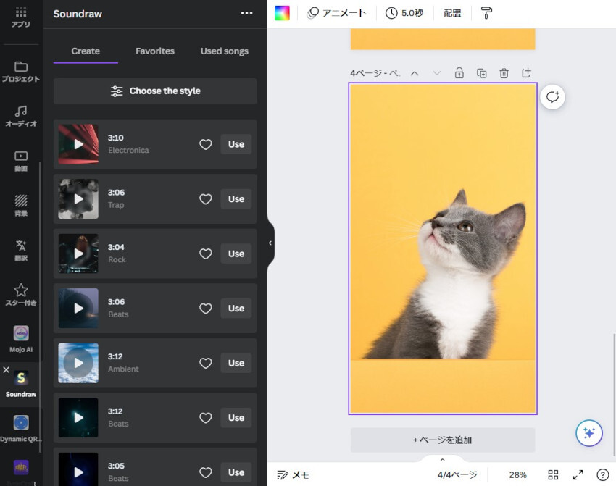The height and width of the screenshot is (486, 616).
Task: Click the add page icon above canvas
Action: pos(526,73)
